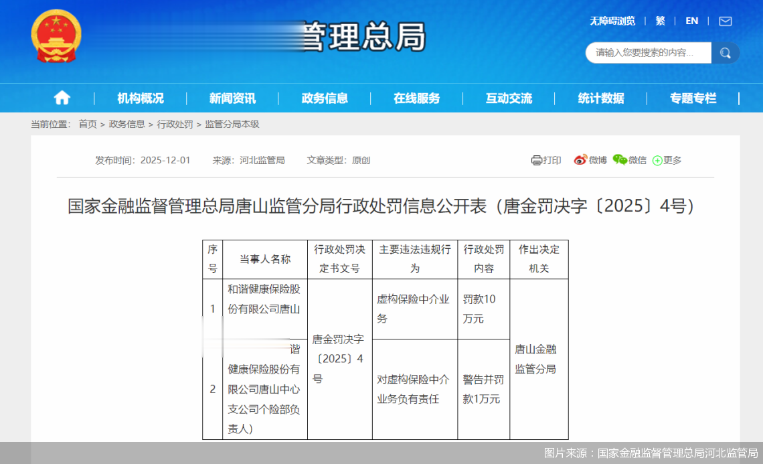This screenshot has width=763, height=464.
Task: Click the print icon 打印
Action: point(546,160)
